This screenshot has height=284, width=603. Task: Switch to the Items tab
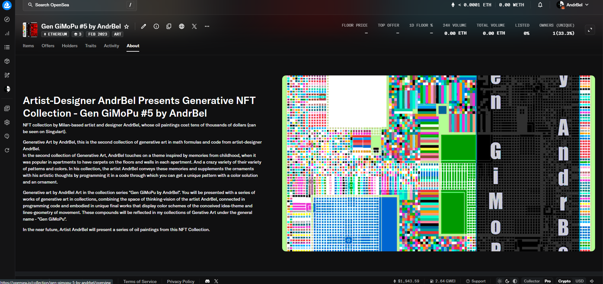coord(28,46)
